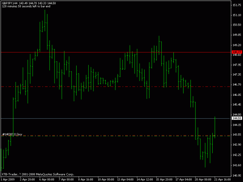Image resolution: width=243 pixels, height=182 pixels.
Task: Click the 141.60 price scale label
Action: pos(237,165)
